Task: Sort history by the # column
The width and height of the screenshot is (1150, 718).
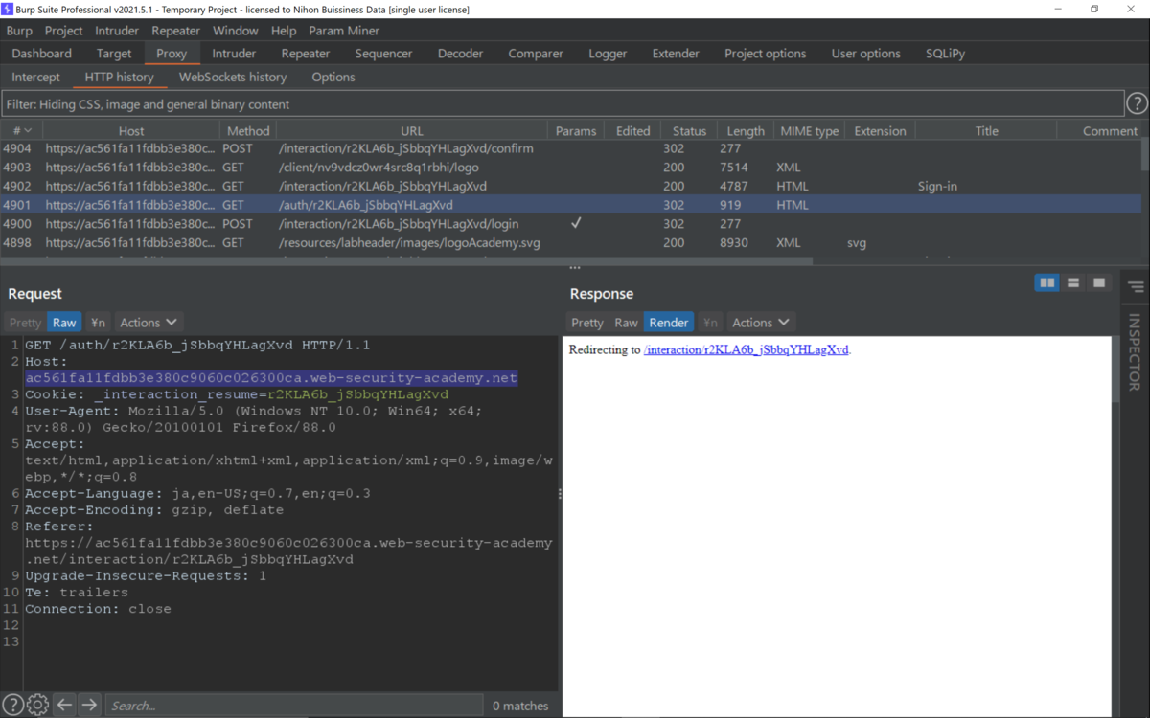Action: pyautogui.click(x=21, y=131)
